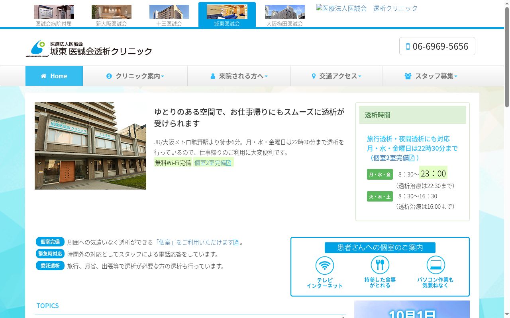The width and height of the screenshot is (510, 318).
Task: Click the info icon beside クリニック案内
Action: click(x=109, y=76)
